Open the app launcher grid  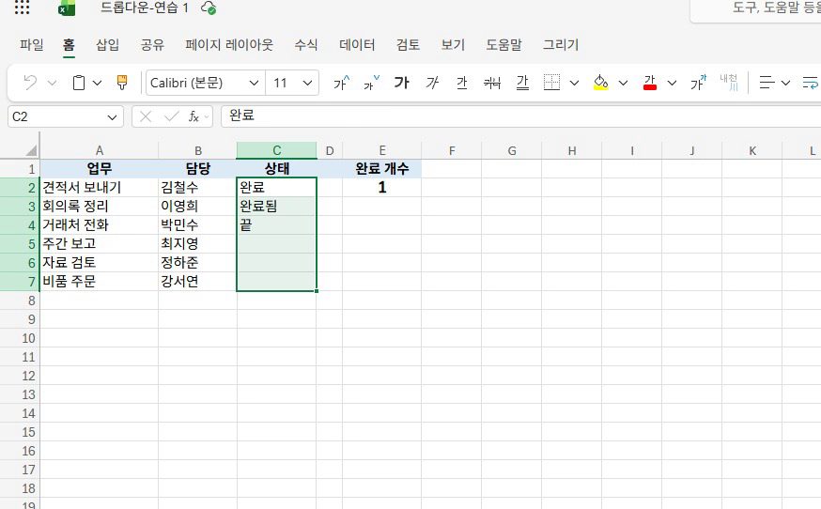click(x=22, y=7)
